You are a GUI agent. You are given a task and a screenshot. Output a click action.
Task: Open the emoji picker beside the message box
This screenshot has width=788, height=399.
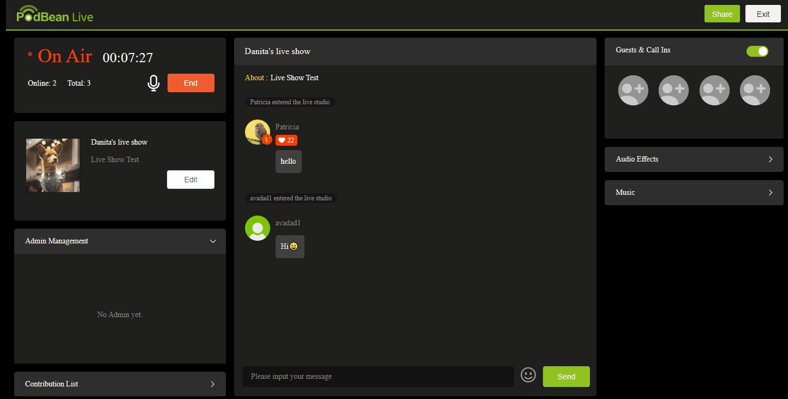pyautogui.click(x=528, y=375)
